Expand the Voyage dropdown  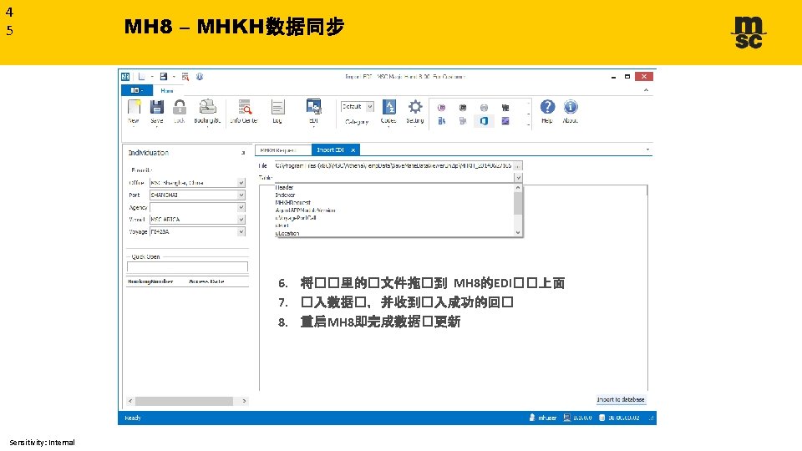241,231
